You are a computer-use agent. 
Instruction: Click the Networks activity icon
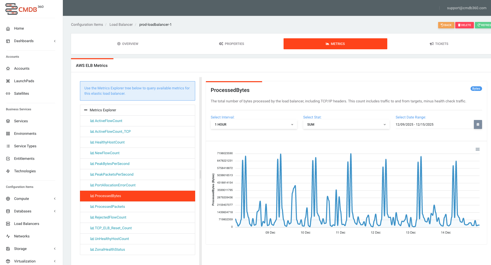point(8,236)
